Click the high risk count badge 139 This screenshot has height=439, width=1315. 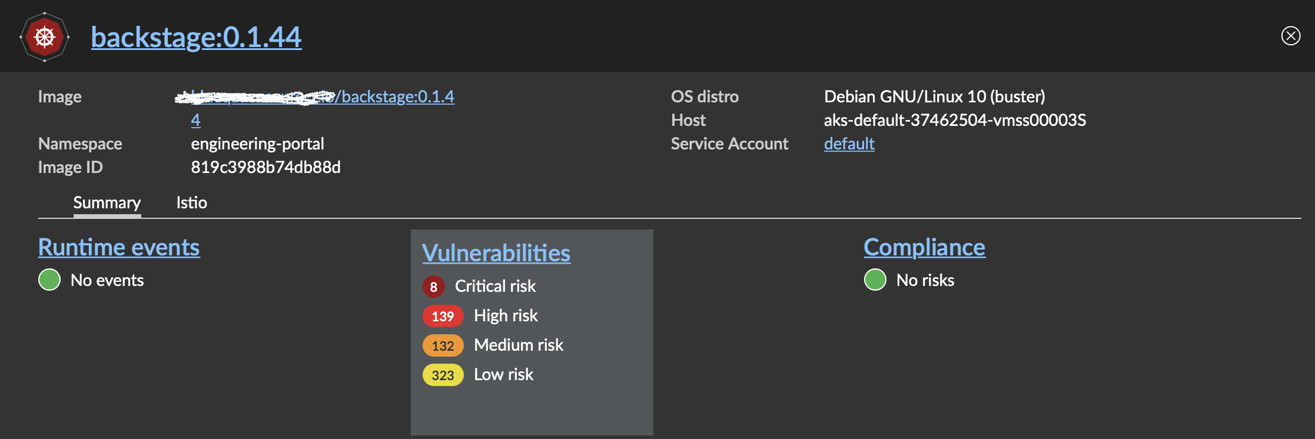pos(443,316)
